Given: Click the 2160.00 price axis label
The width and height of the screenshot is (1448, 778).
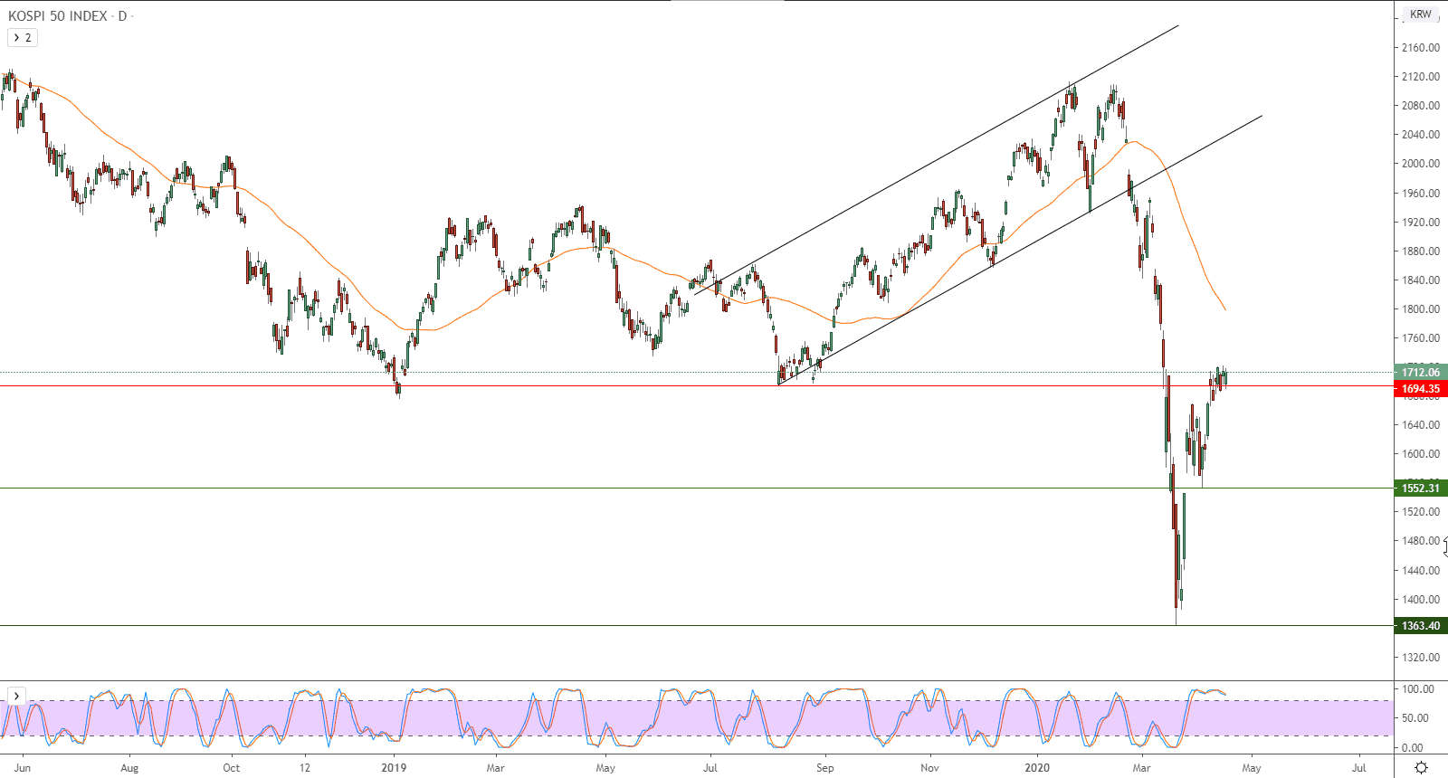Looking at the screenshot, I should click(1420, 47).
